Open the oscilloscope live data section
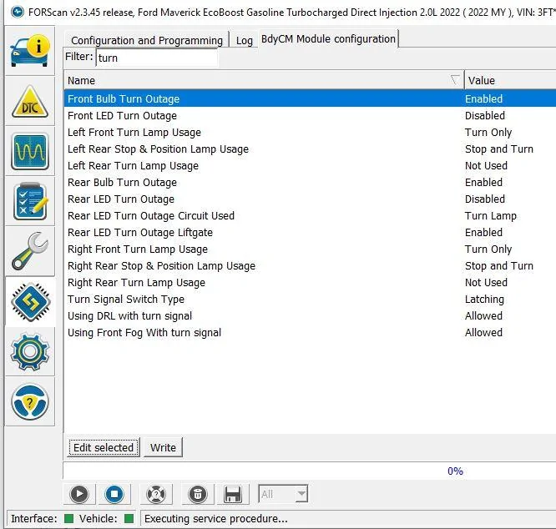The image size is (556, 529). [30, 151]
